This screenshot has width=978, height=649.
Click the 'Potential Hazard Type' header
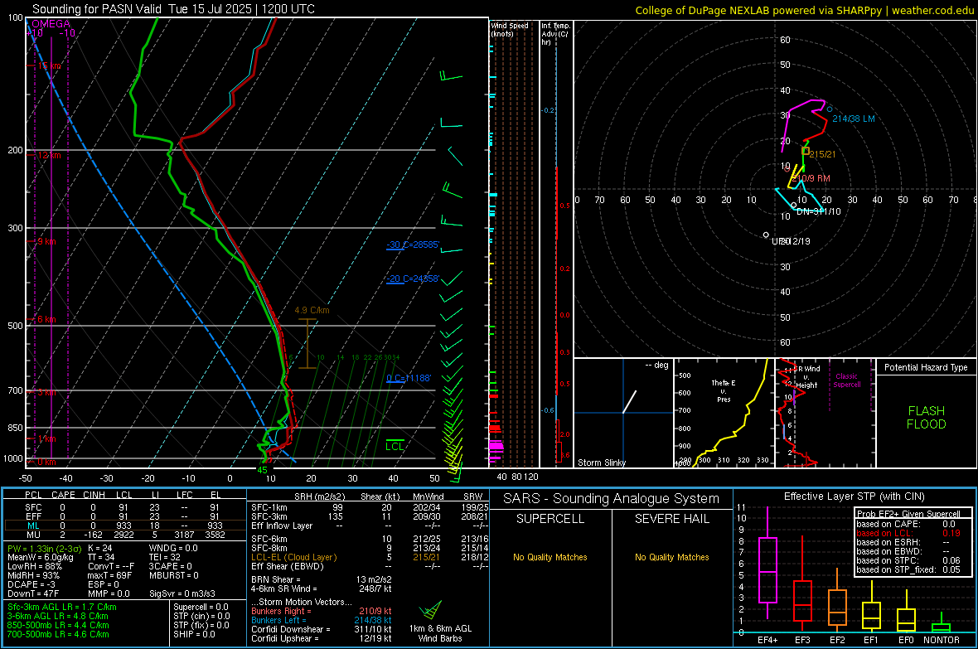[x=926, y=367]
